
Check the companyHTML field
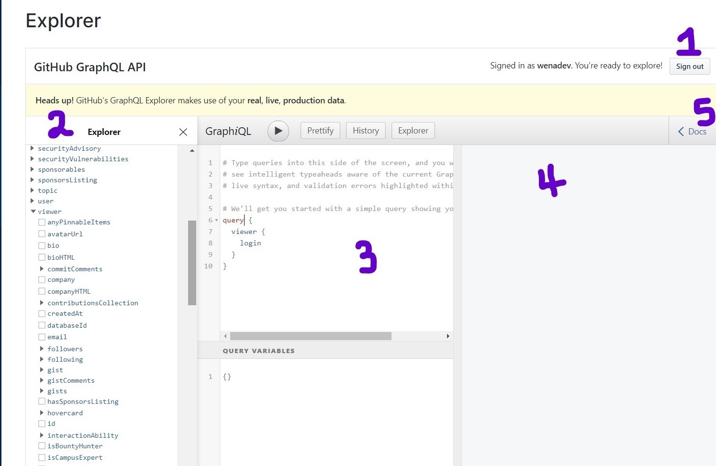[x=42, y=291]
